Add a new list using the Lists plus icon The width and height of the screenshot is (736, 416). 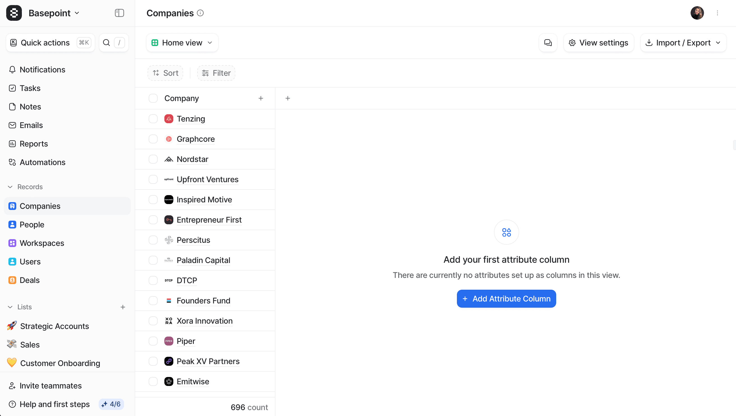coord(123,307)
